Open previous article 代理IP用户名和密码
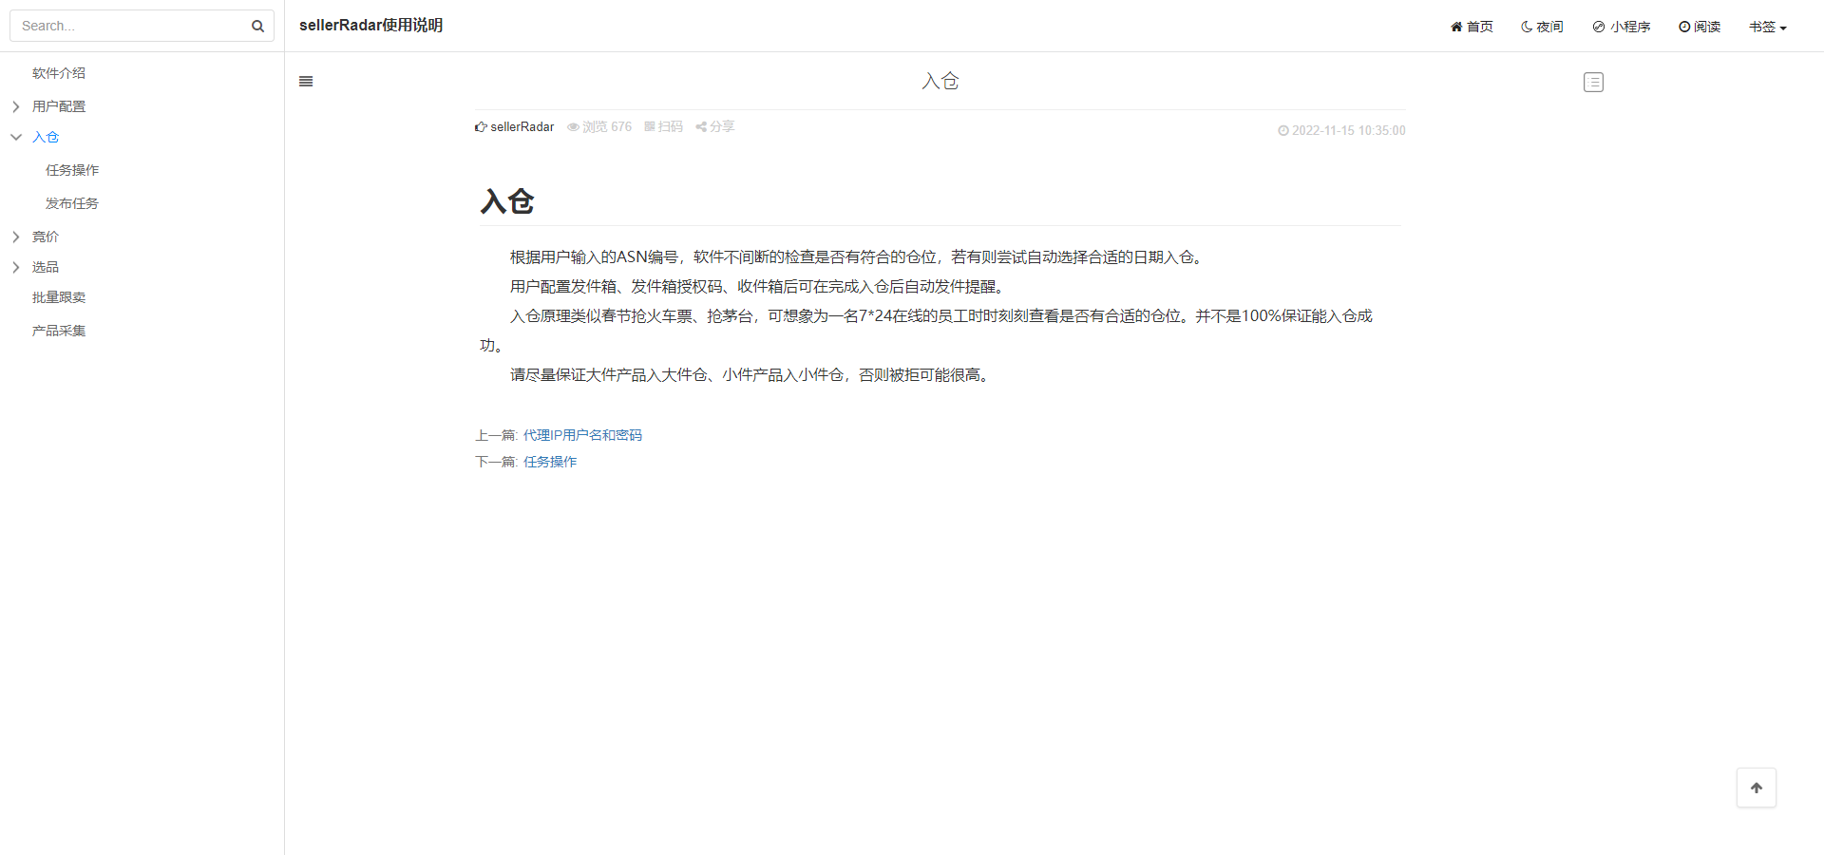 tap(582, 435)
